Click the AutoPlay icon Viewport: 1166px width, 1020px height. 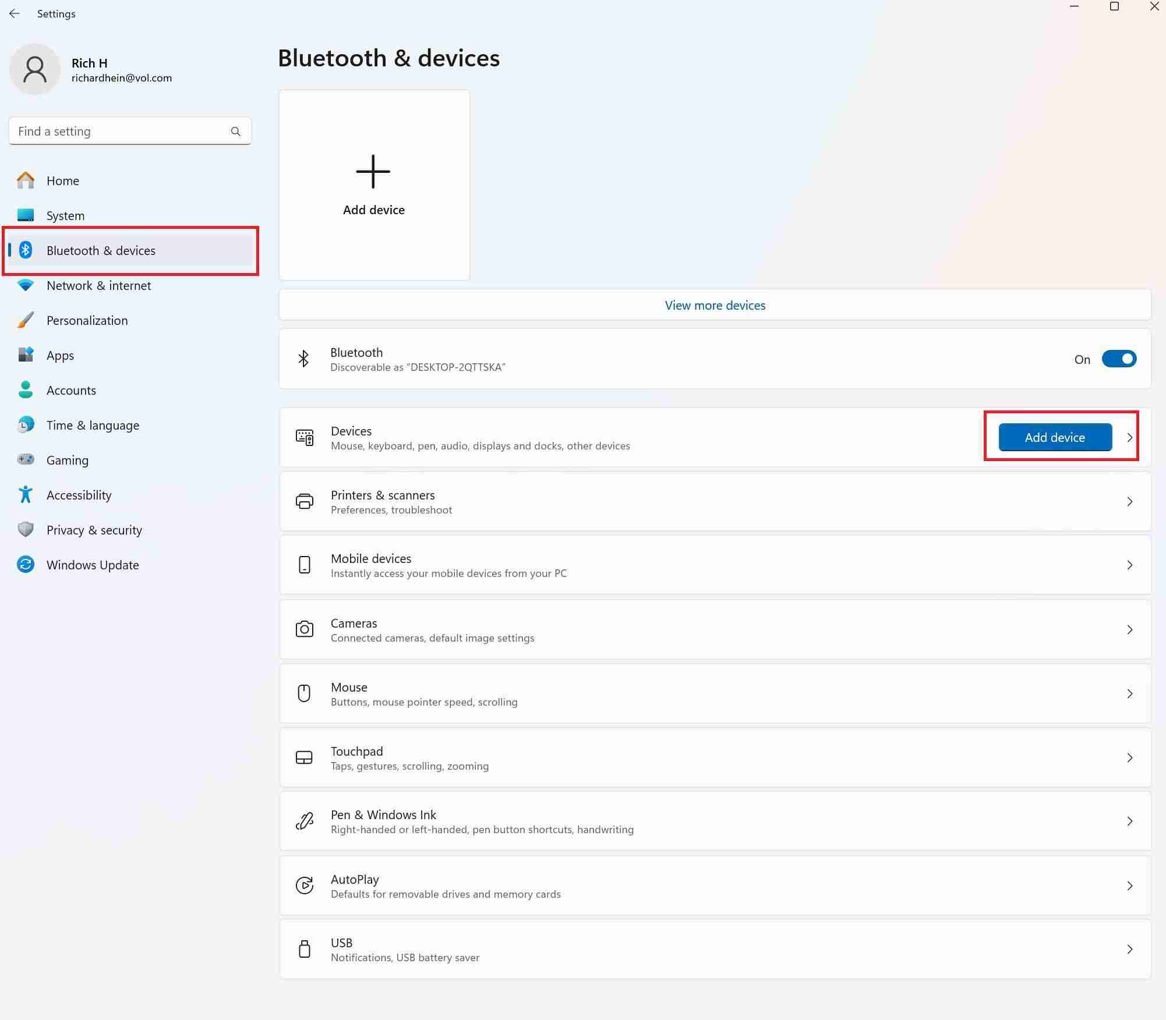coord(305,886)
